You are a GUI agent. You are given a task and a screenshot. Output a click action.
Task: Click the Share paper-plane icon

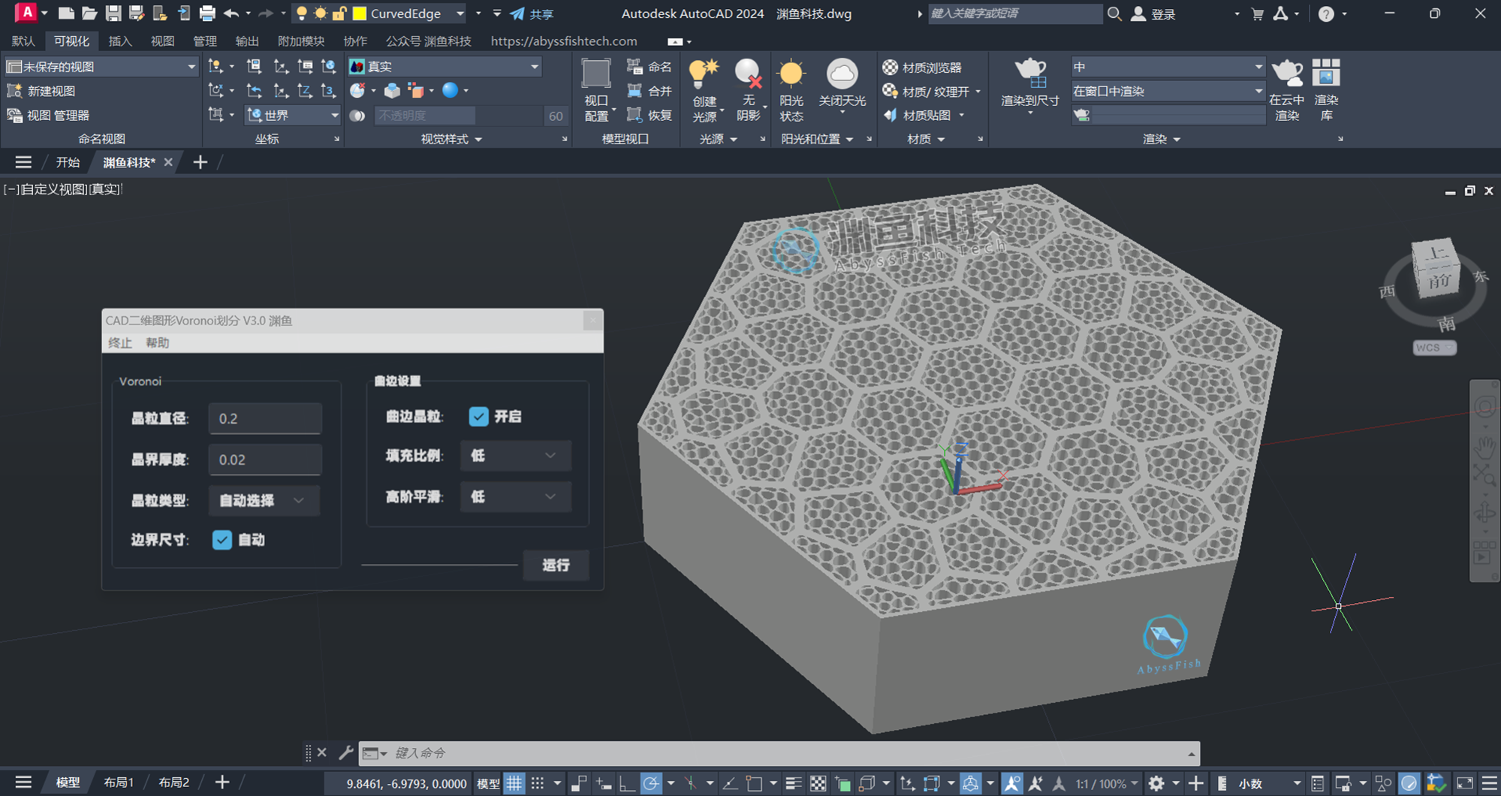(517, 14)
